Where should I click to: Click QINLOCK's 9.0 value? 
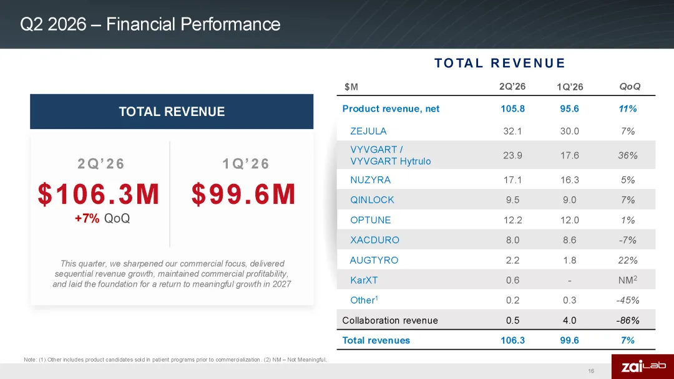click(x=569, y=200)
